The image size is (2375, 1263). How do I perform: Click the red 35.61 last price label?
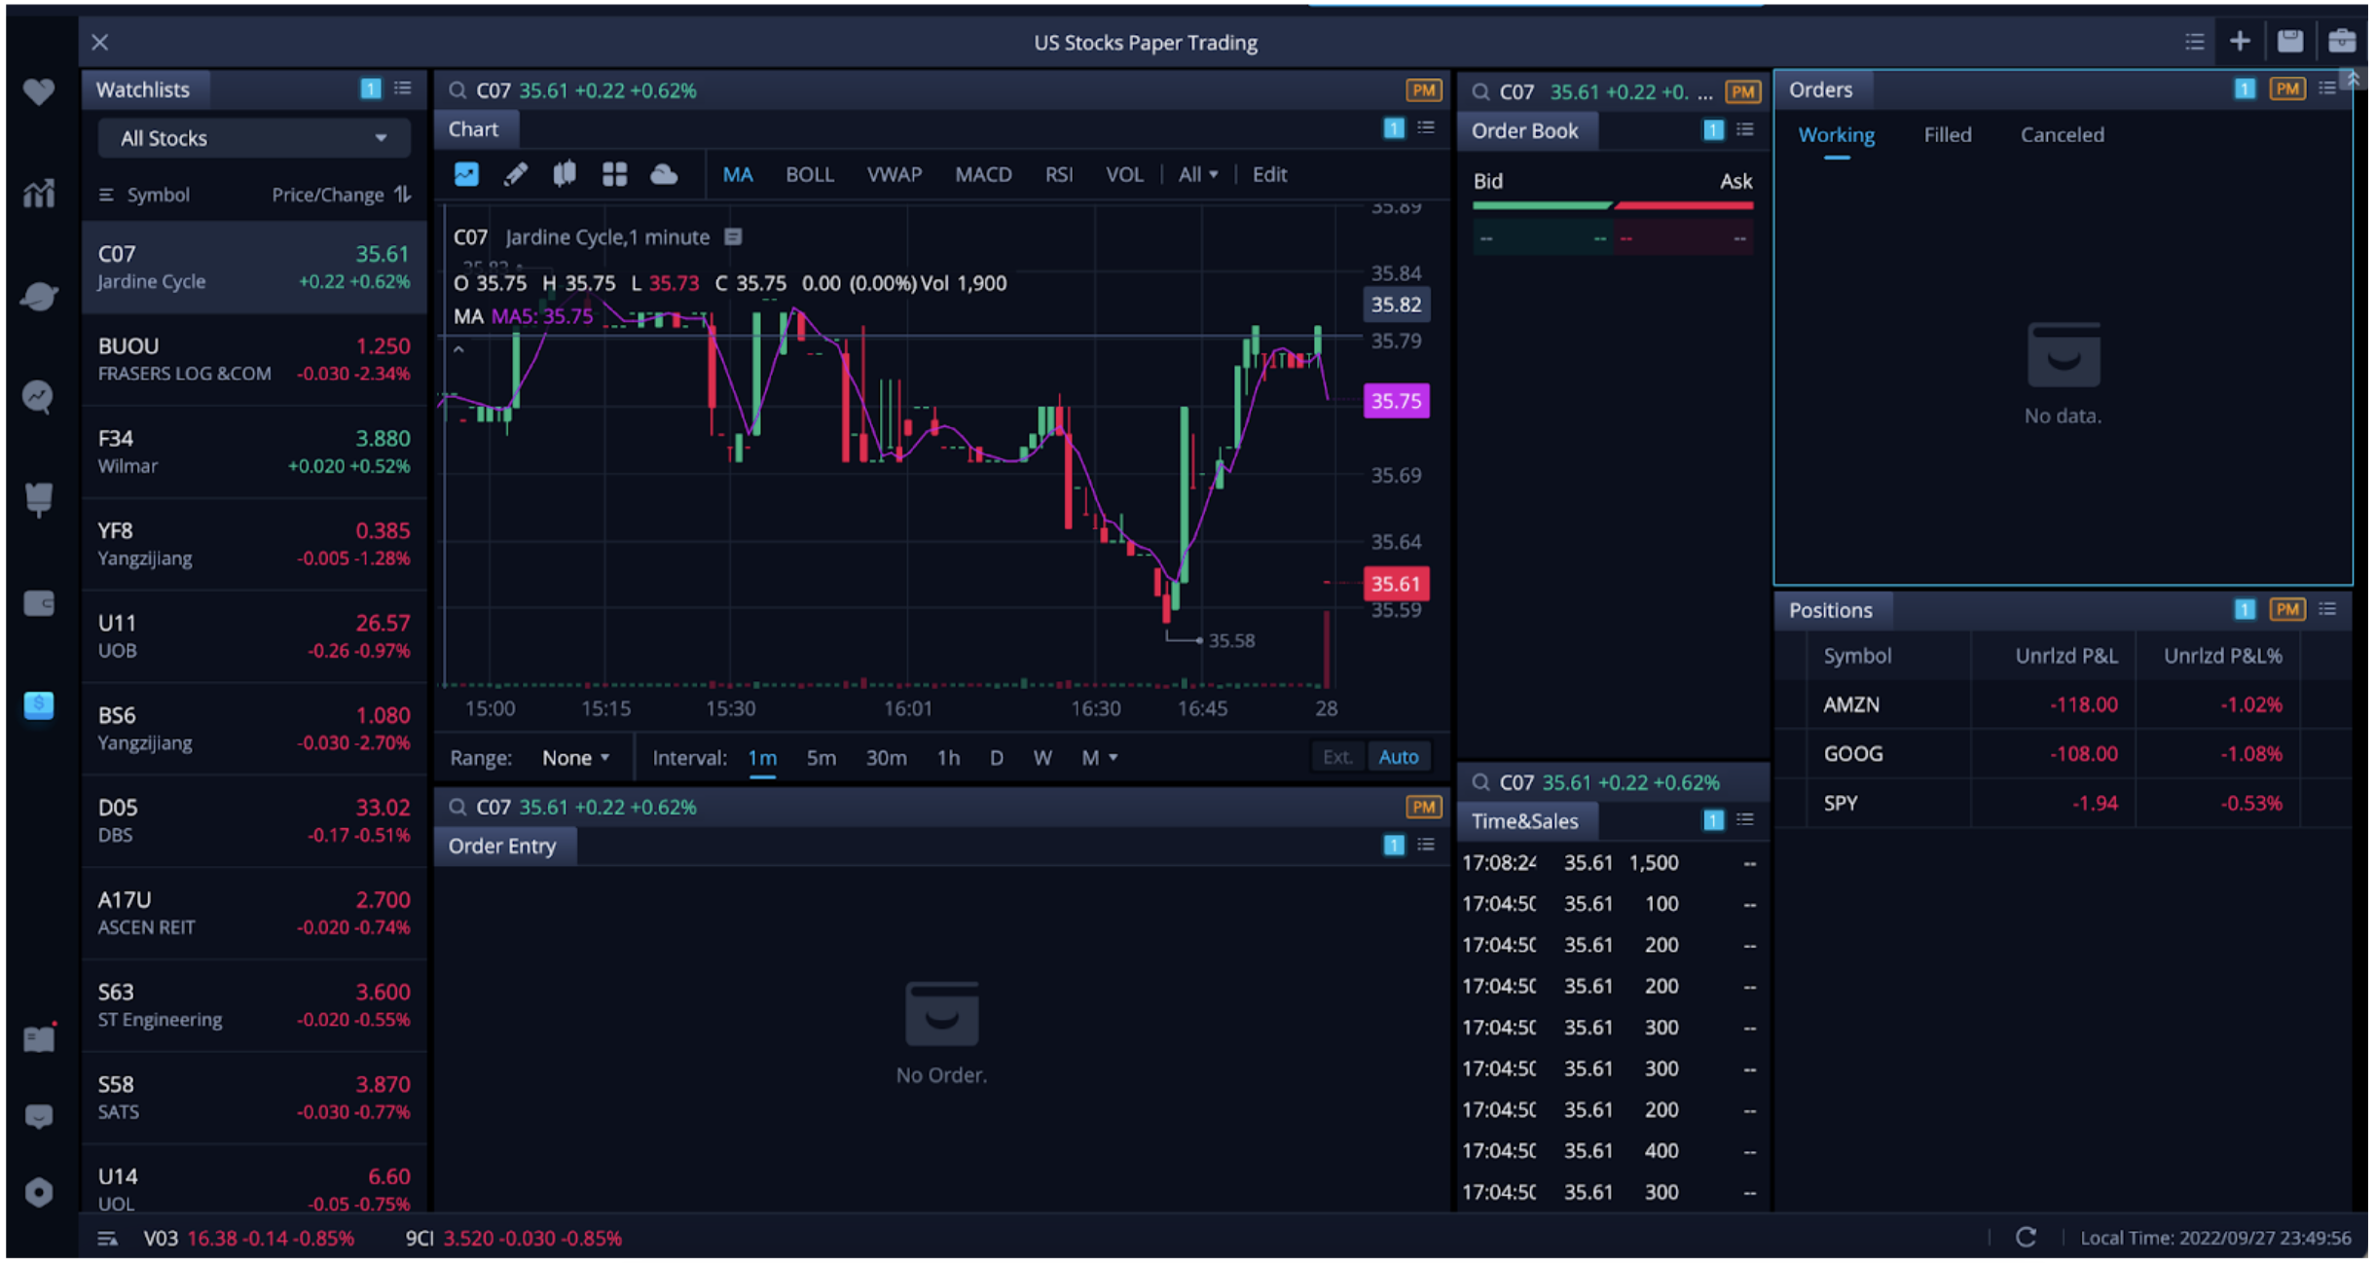(1396, 584)
